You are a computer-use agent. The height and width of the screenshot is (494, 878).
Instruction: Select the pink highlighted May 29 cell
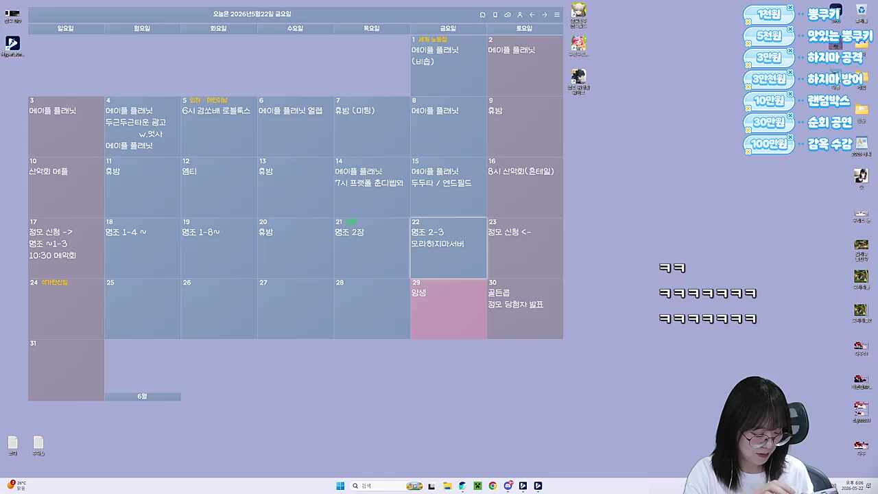coord(449,309)
